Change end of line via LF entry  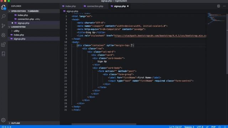click(207, 127)
